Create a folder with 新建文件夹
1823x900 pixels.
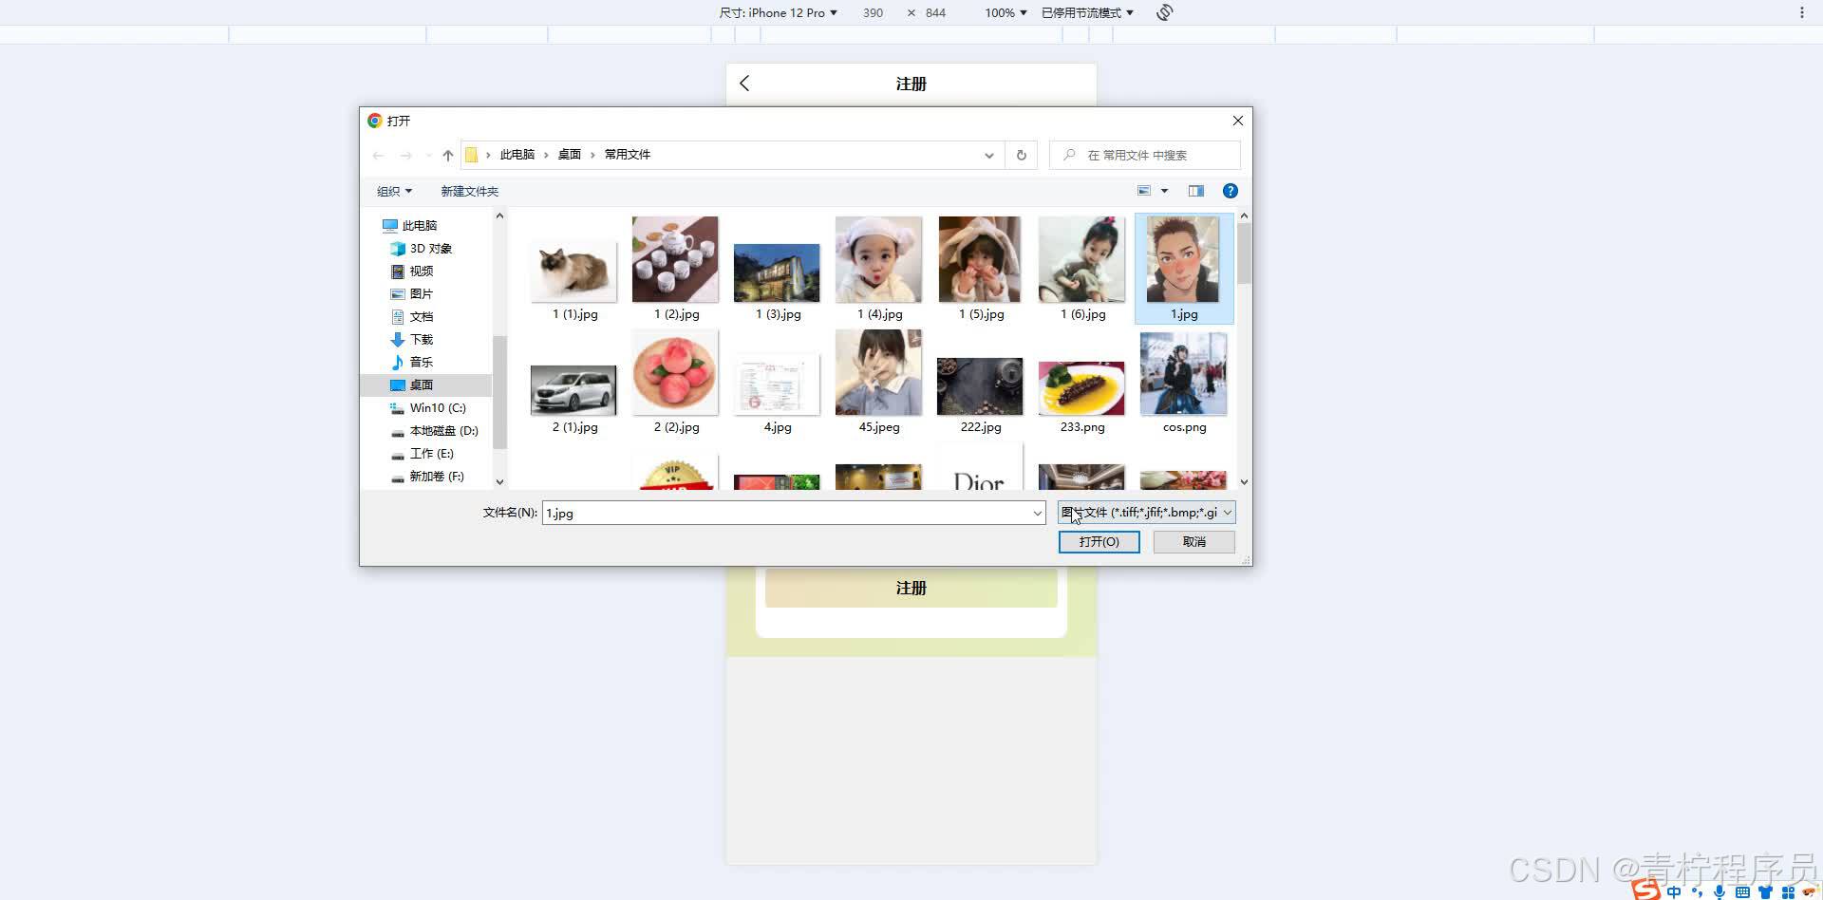tap(469, 191)
